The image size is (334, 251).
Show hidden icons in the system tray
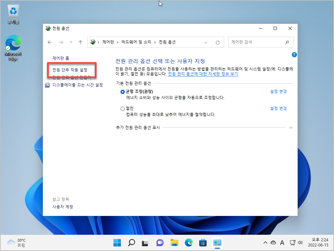265,243
